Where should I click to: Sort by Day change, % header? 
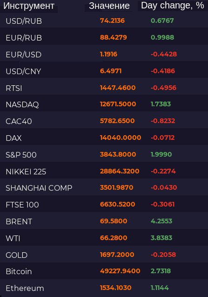tap(173, 6)
